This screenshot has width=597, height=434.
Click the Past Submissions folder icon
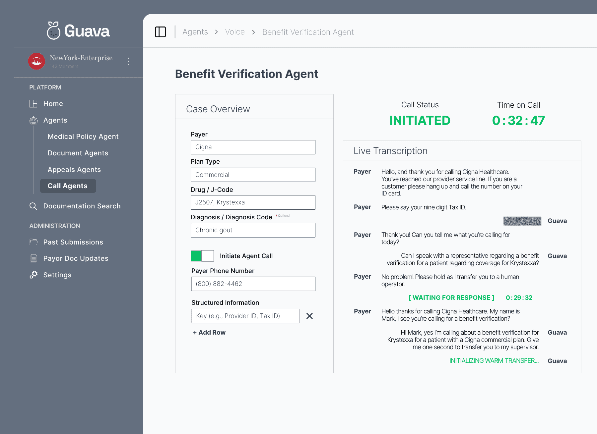coord(33,242)
